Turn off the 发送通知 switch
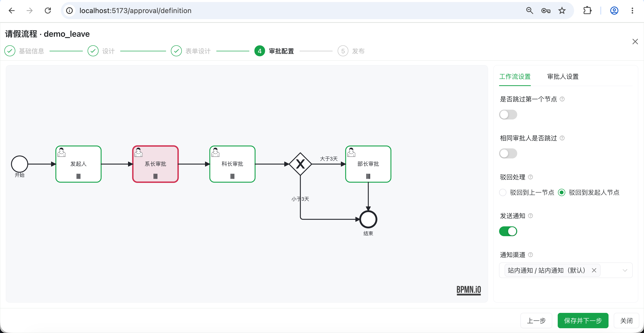Screen dimensions: 644x333 click(508, 231)
